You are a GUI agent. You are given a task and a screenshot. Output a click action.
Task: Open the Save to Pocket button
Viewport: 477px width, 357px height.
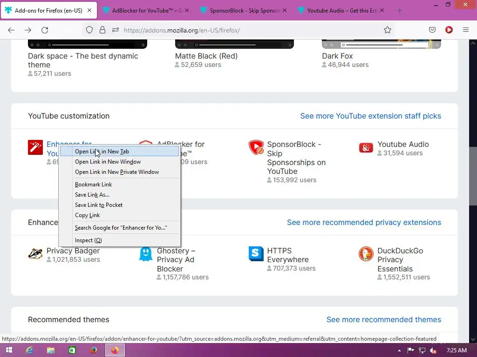432,30
